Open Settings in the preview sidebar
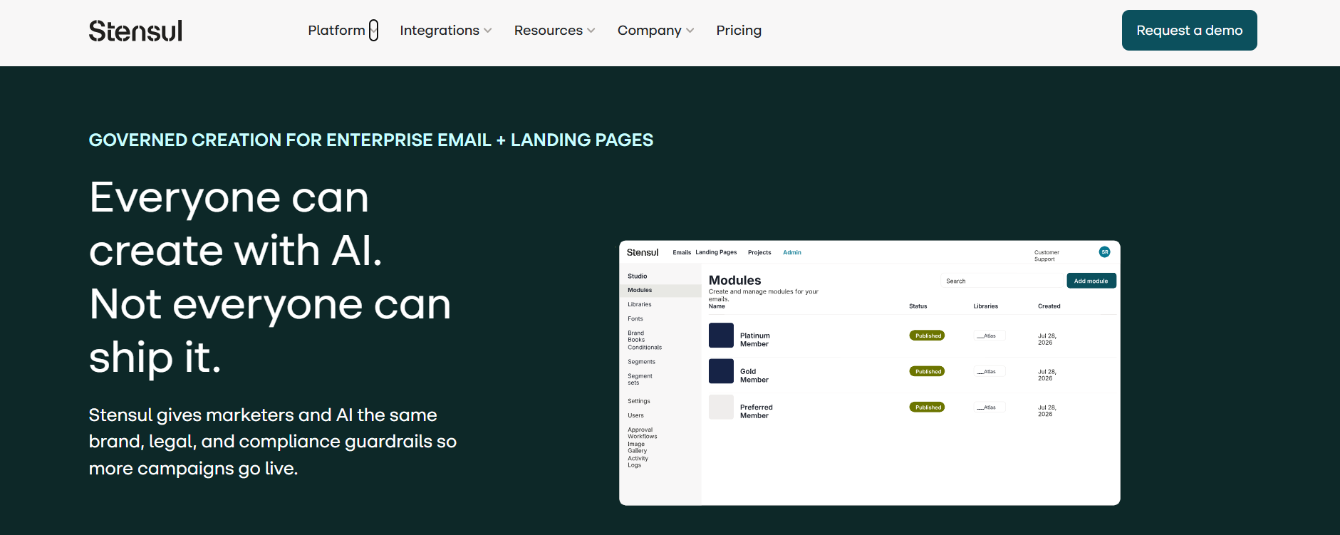This screenshot has width=1340, height=535. point(639,401)
